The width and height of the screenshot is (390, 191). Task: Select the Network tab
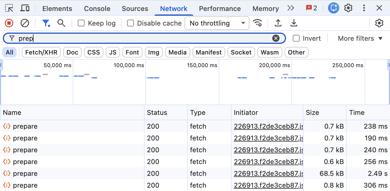tap(174, 9)
